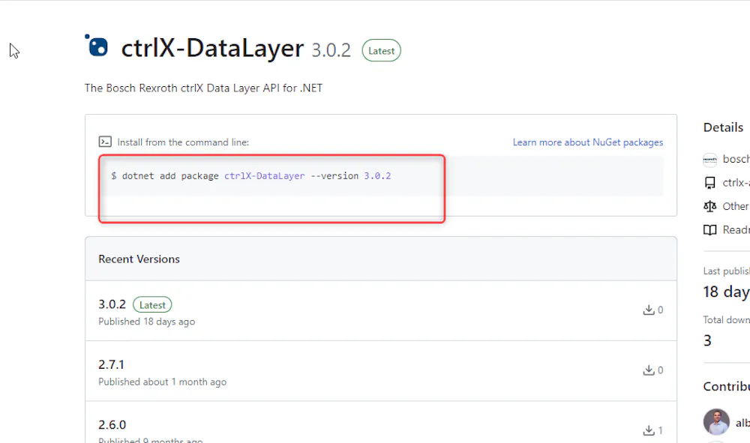Click the terminal icon beside install instructions
Screen dimensions: 750x443
(x=105, y=142)
